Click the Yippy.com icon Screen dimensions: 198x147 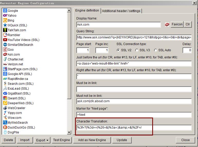(x=5, y=113)
